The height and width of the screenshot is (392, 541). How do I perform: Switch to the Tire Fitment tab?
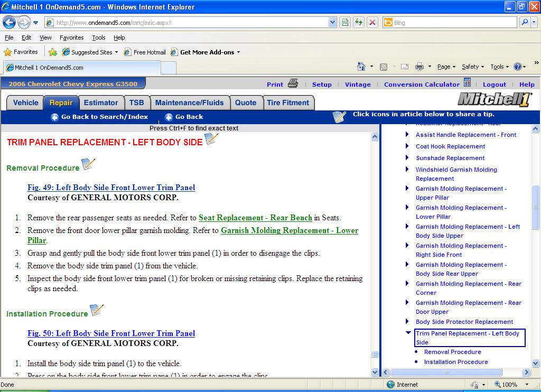pyautogui.click(x=288, y=102)
